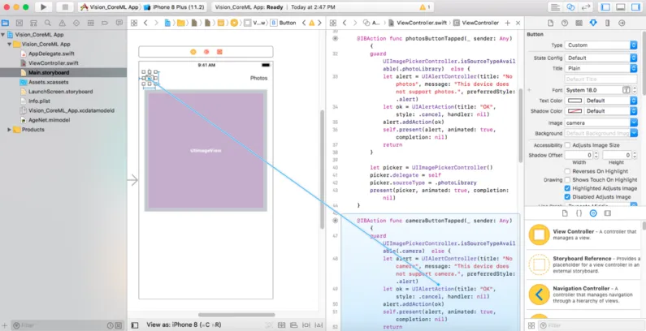Click the Text Color swatch

pyautogui.click(x=574, y=101)
